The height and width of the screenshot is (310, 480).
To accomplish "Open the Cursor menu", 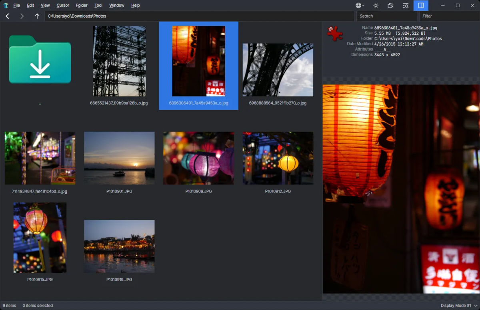I will pyautogui.click(x=63, y=5).
